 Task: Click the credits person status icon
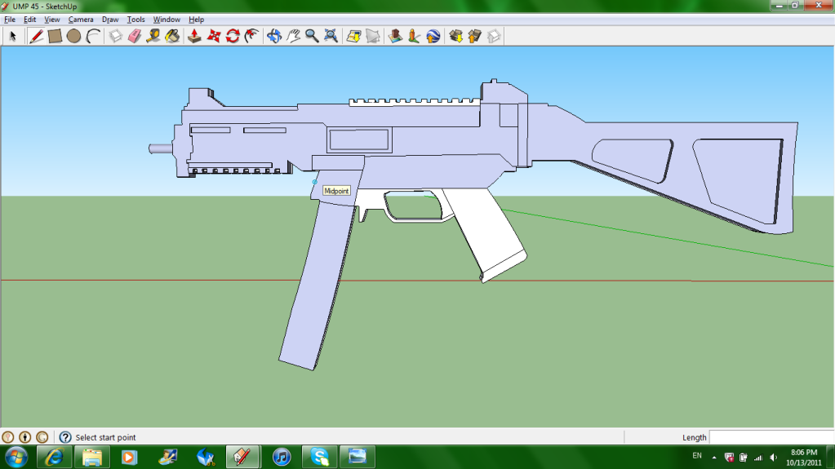pyautogui.click(x=25, y=437)
